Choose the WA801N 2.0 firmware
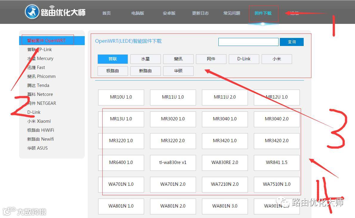355x218 pixels. point(173,206)
